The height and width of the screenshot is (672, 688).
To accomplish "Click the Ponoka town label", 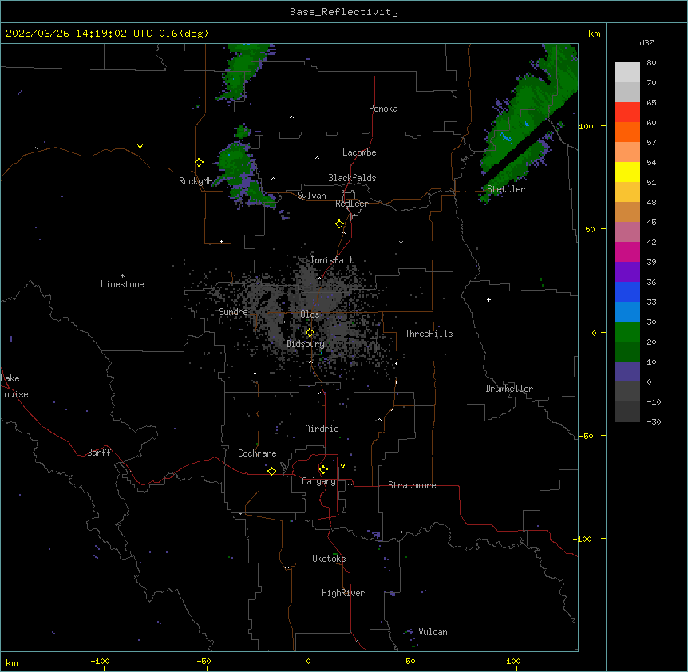I will 383,109.
